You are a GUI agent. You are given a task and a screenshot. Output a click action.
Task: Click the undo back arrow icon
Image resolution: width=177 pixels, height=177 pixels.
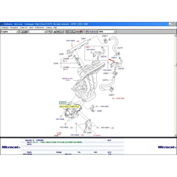point(91,32)
